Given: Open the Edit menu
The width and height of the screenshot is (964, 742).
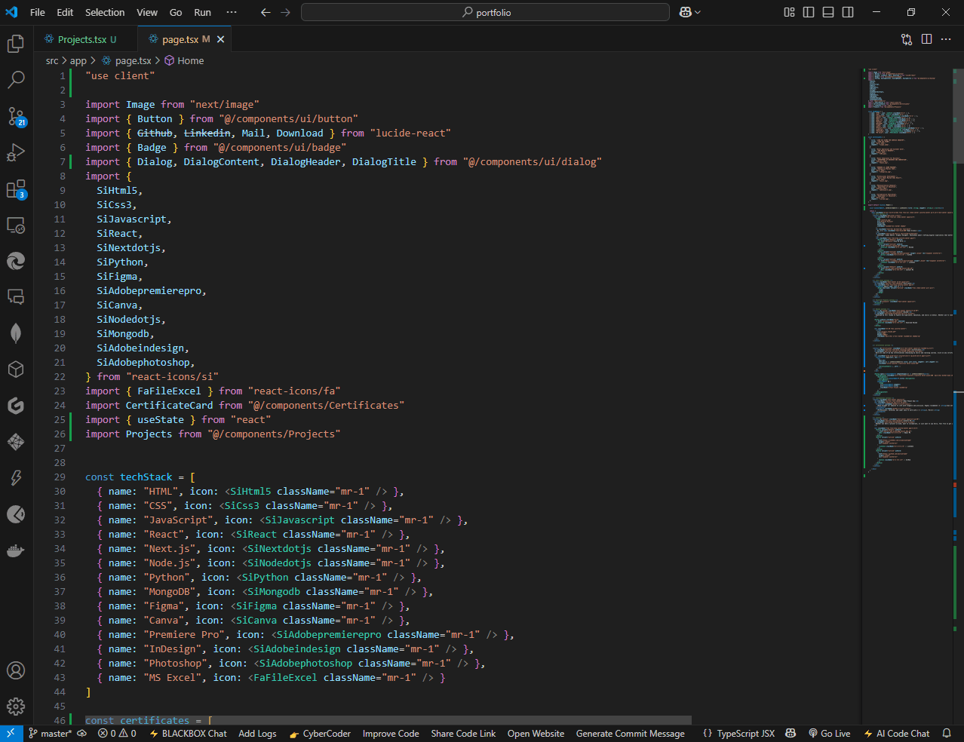Looking at the screenshot, I should point(65,12).
